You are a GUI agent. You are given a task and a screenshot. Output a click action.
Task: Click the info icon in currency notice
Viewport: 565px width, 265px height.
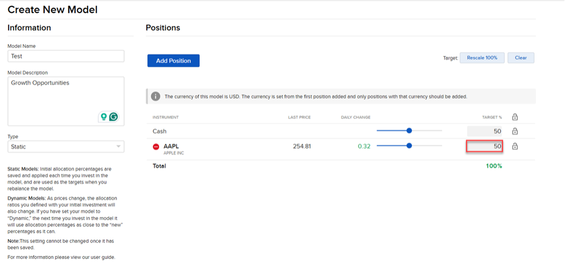(x=155, y=96)
